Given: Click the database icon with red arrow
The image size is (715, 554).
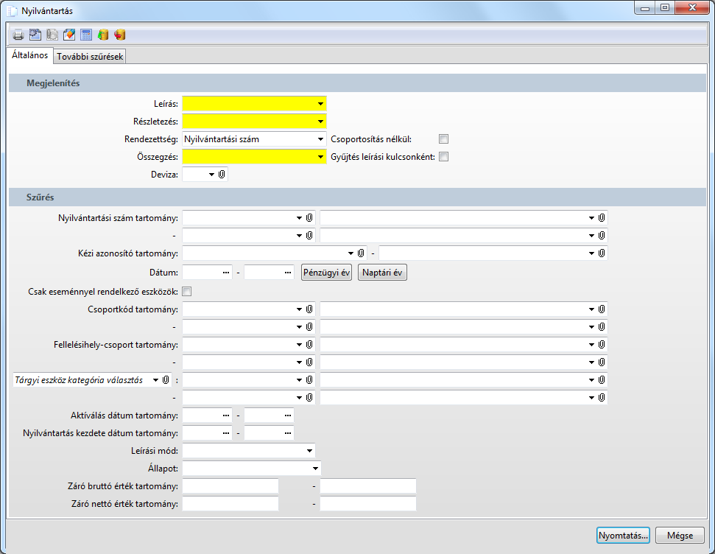Looking at the screenshot, I should click(x=120, y=35).
